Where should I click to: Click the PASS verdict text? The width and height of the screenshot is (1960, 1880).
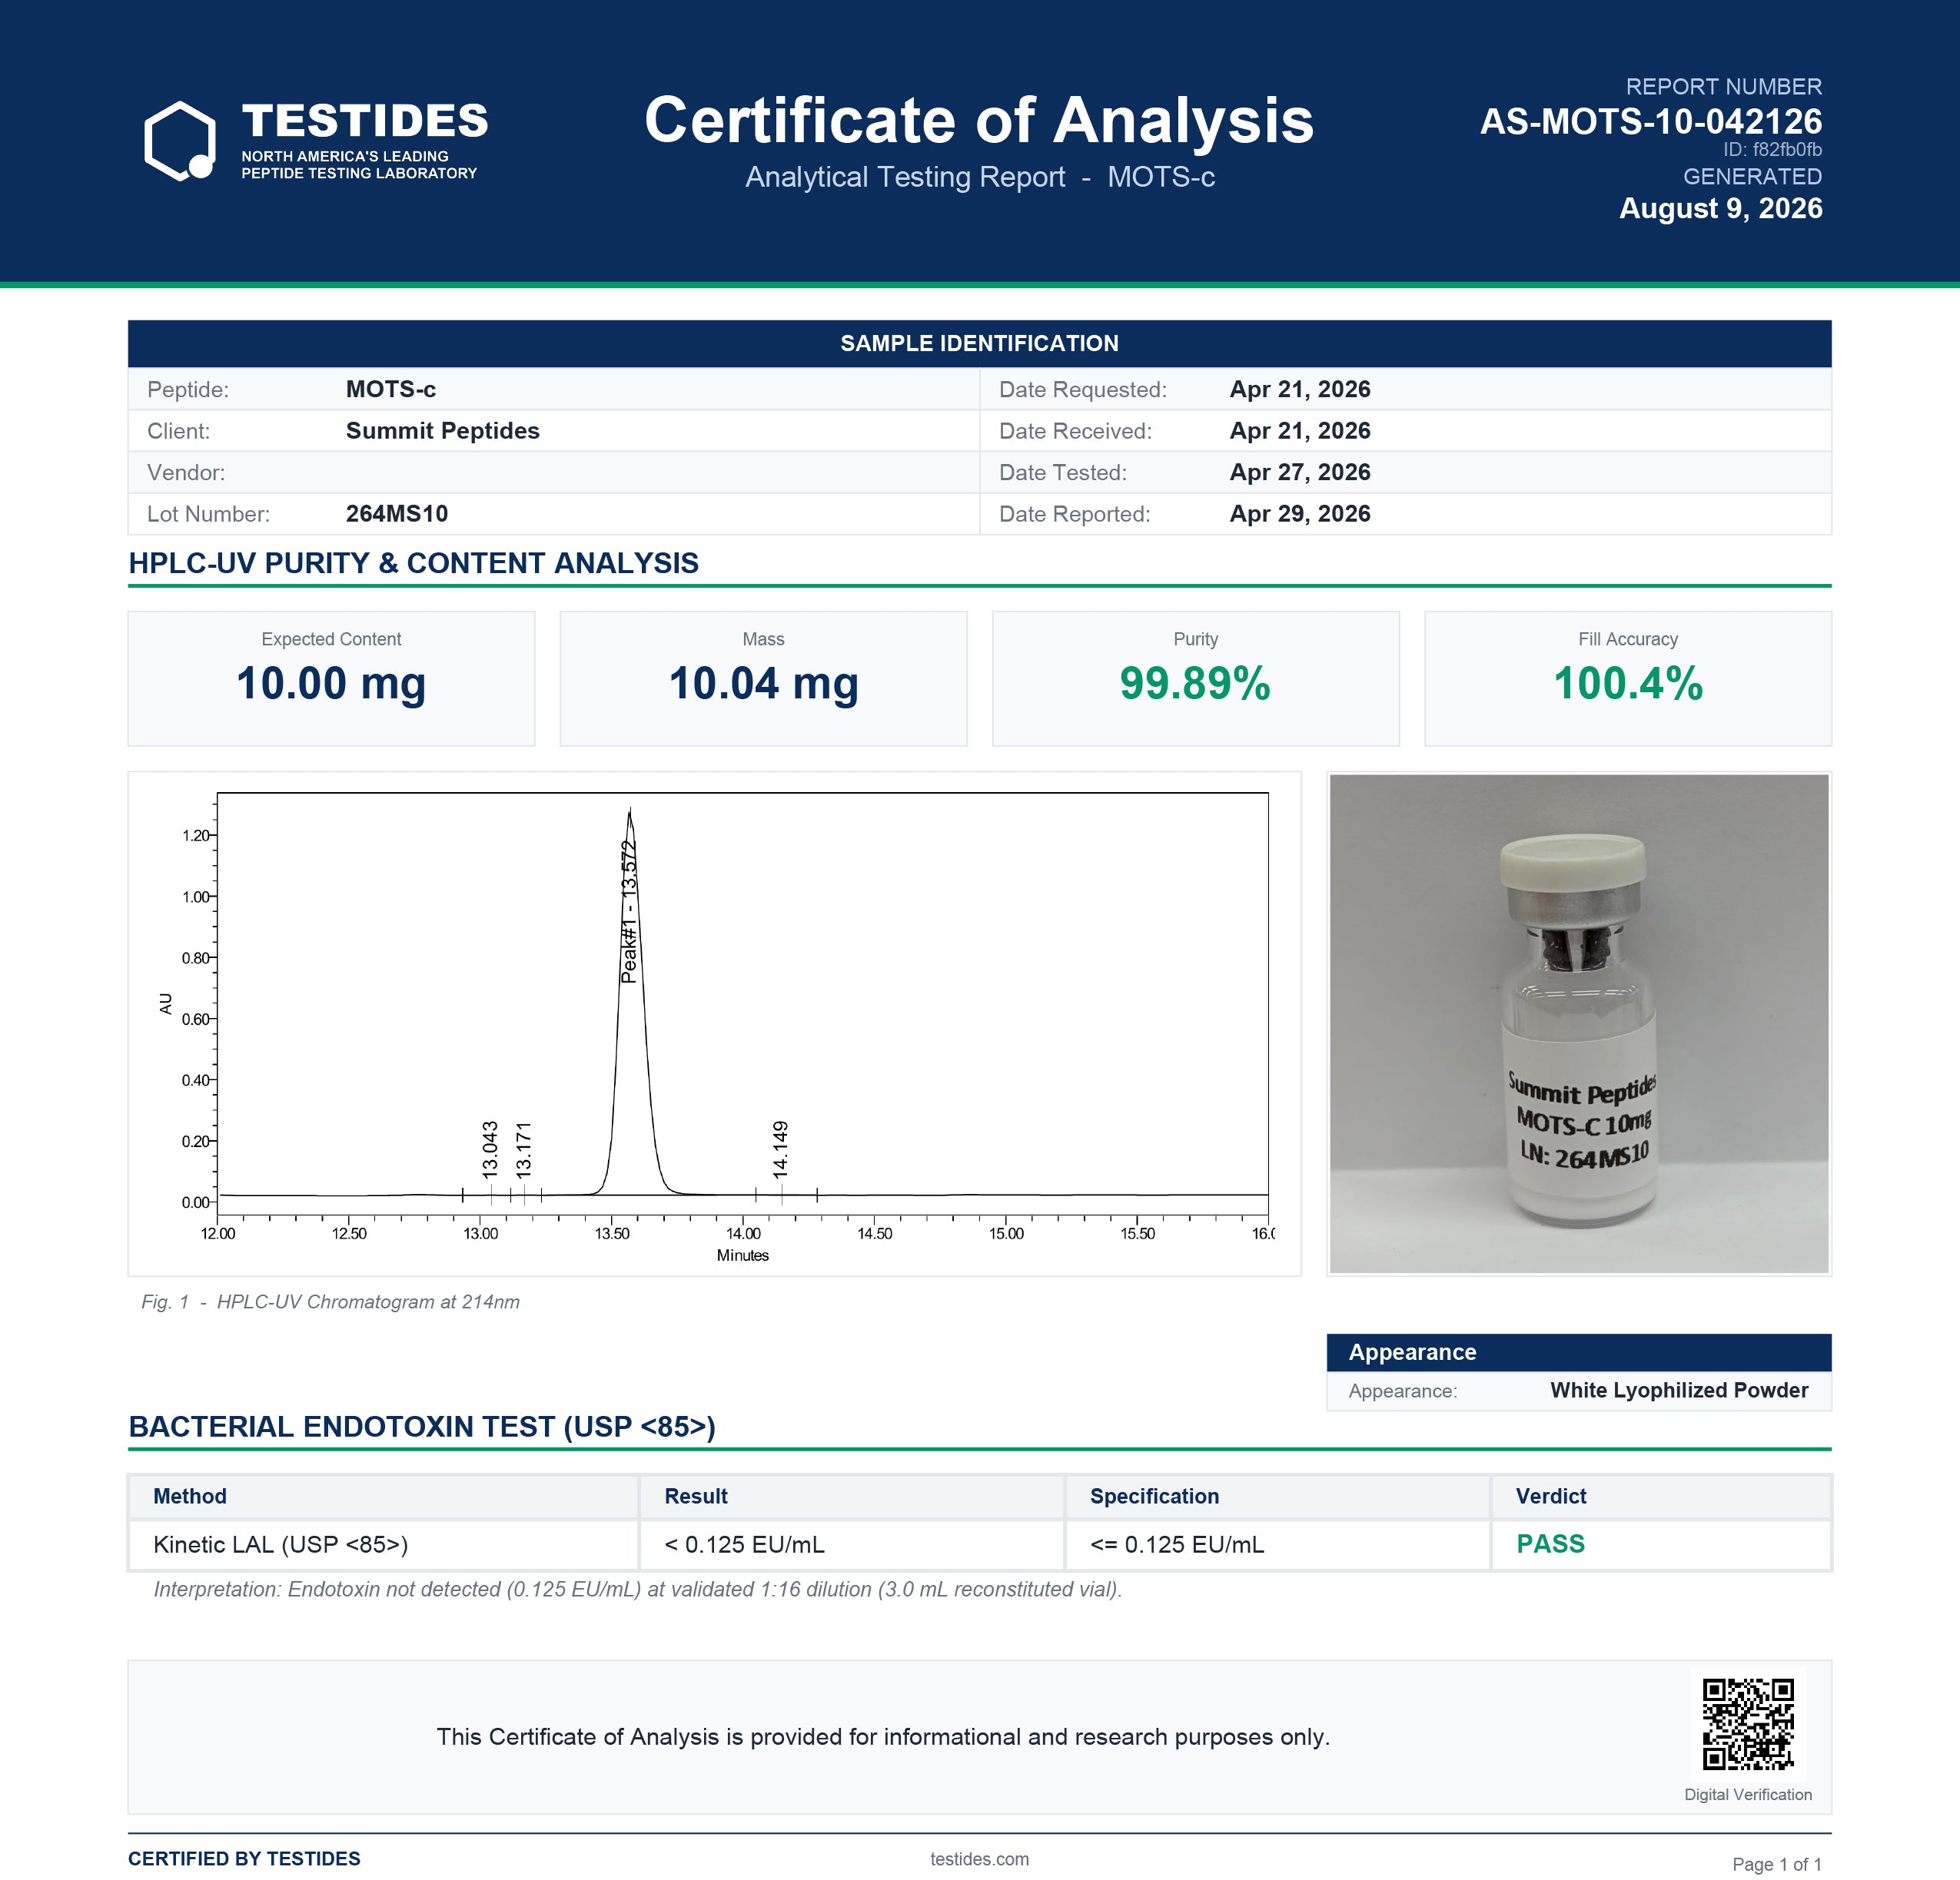click(1550, 1544)
